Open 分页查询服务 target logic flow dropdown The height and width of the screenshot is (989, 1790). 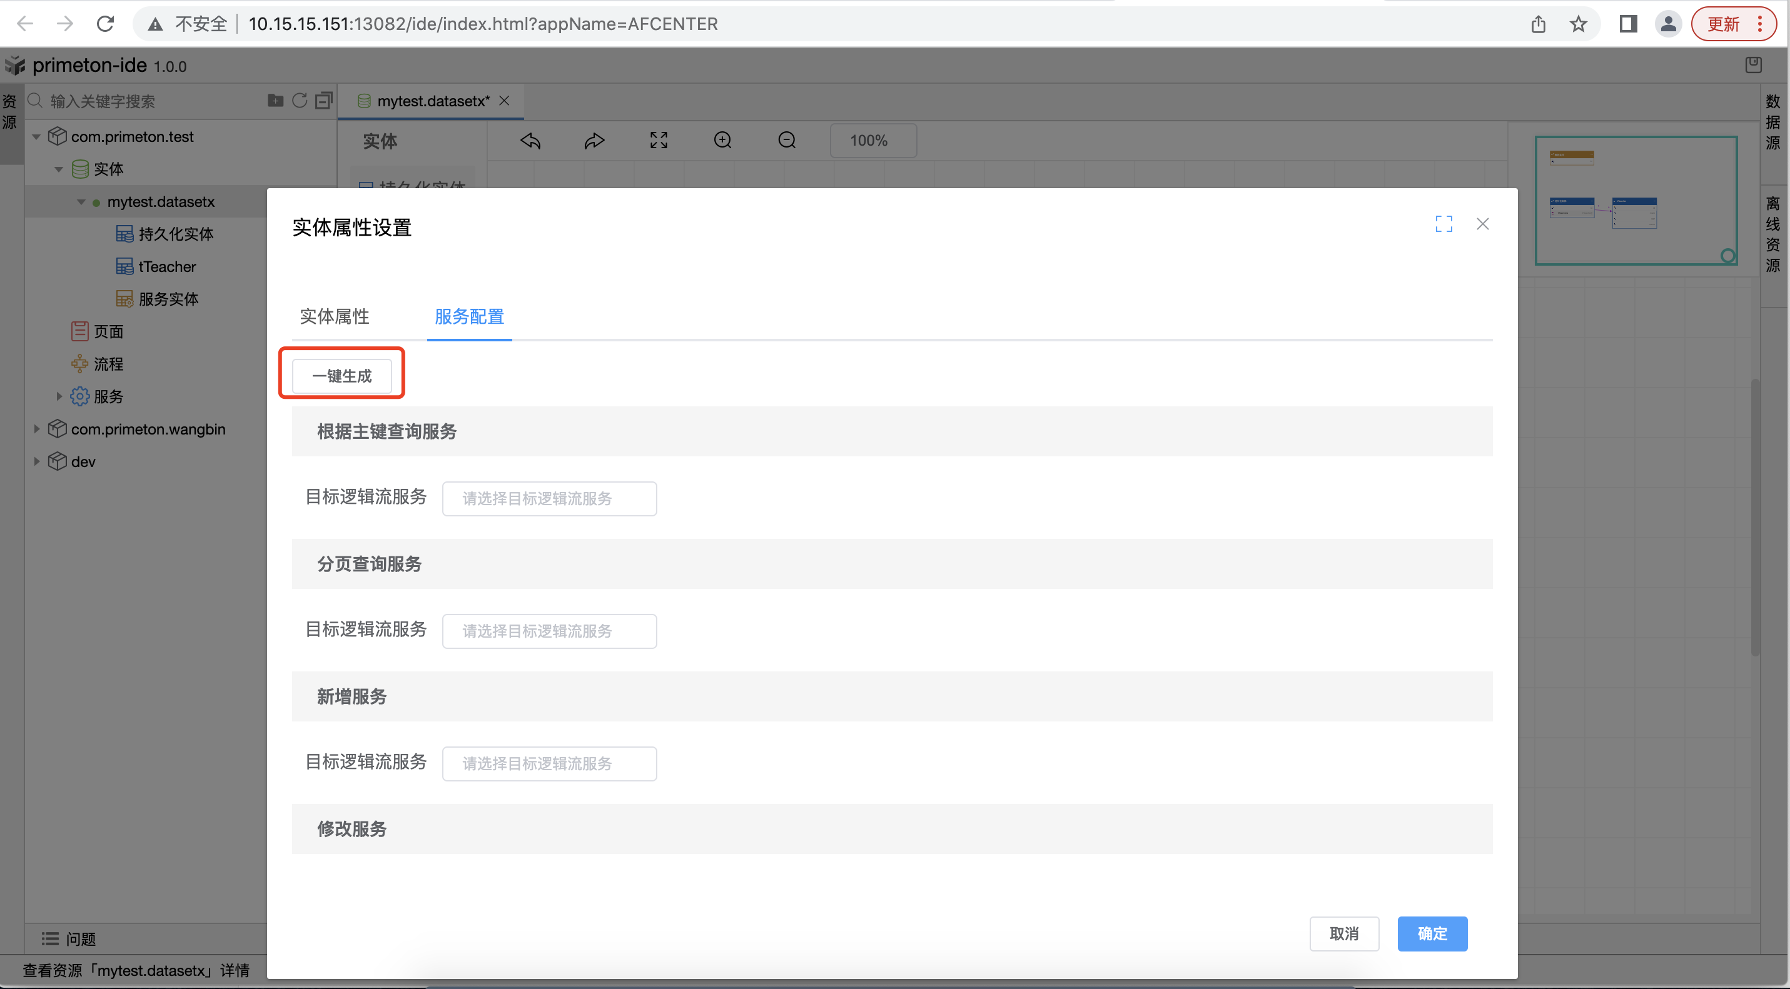[x=549, y=631]
